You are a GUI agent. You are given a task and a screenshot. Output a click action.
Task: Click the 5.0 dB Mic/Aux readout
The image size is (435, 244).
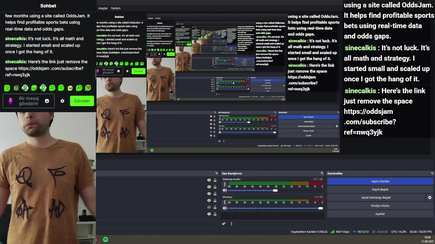pyautogui.click(x=318, y=197)
